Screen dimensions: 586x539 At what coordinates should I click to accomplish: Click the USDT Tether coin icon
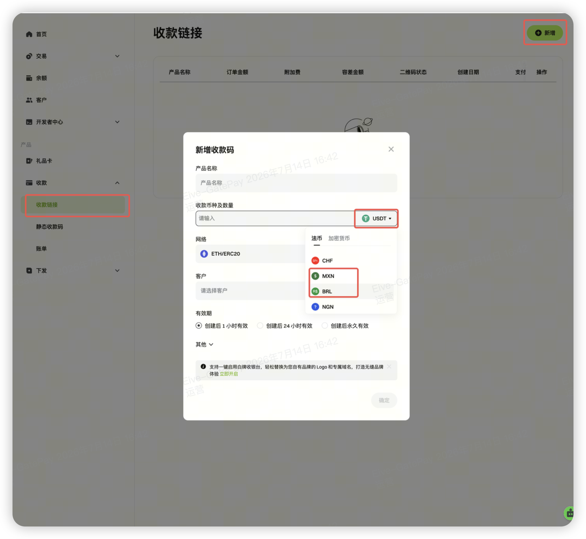pos(366,218)
